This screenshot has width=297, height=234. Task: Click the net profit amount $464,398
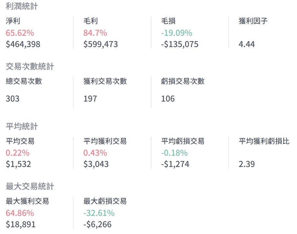coord(23,44)
